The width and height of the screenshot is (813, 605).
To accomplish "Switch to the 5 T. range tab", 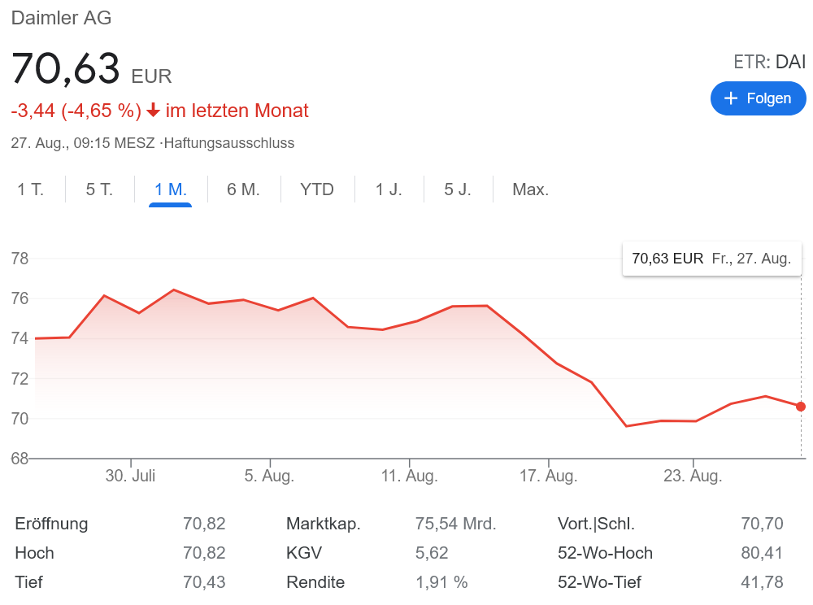I will pos(99,189).
